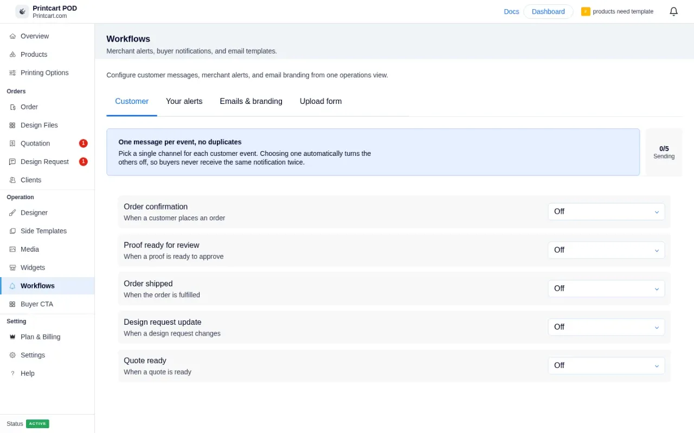The image size is (694, 433).
Task: Open the Proof ready for review dropdown
Action: click(606, 250)
